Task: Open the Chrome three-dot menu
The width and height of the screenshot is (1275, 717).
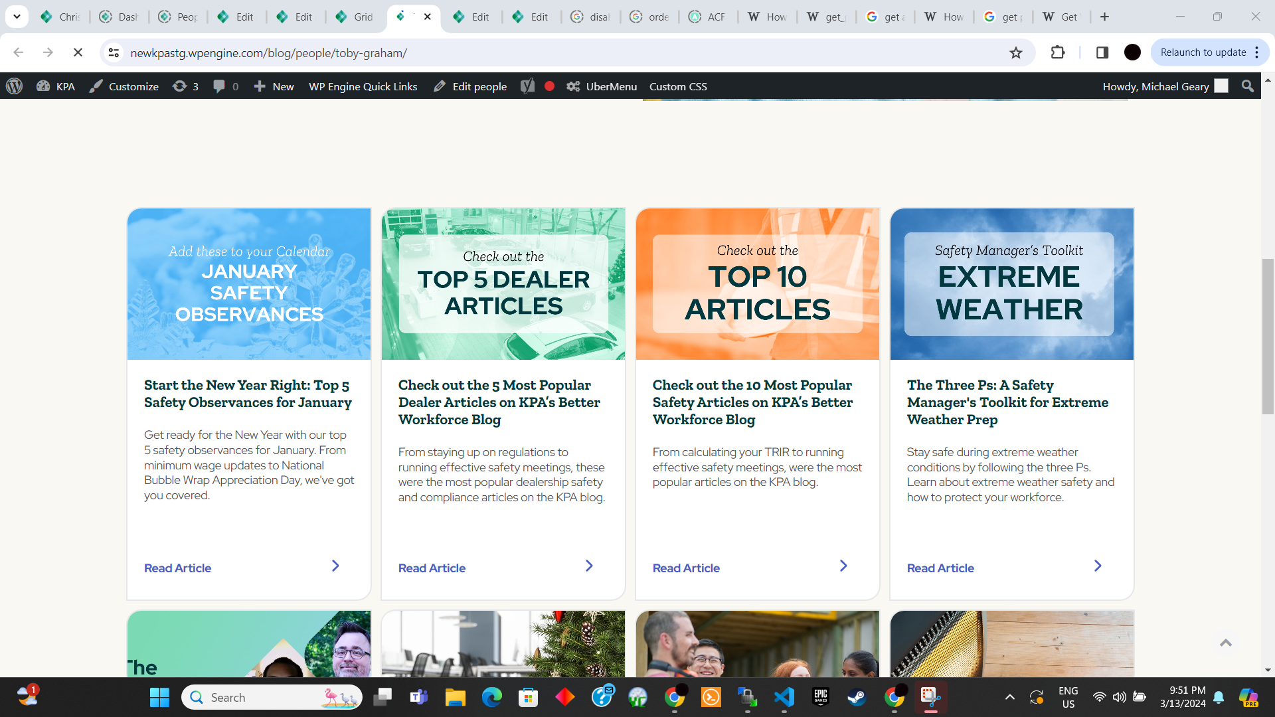Action: pyautogui.click(x=1256, y=52)
